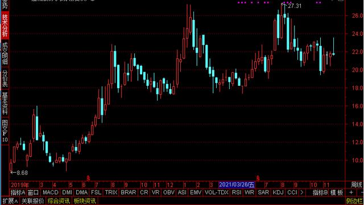The height and width of the screenshot is (205, 364).
Task: Select the RSI indicator
Action: coord(237,193)
